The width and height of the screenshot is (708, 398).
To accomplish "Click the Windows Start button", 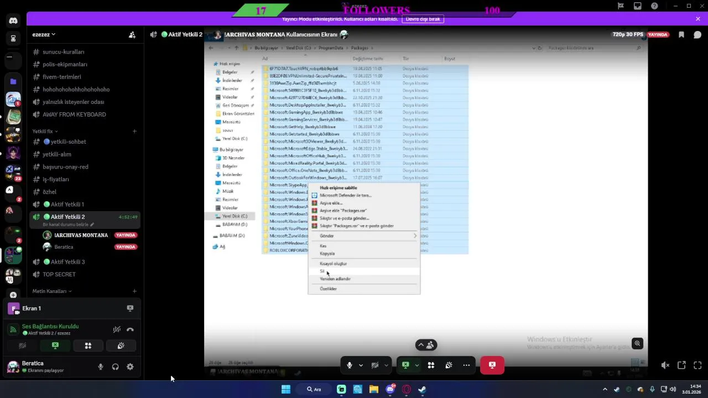I will click(x=286, y=389).
